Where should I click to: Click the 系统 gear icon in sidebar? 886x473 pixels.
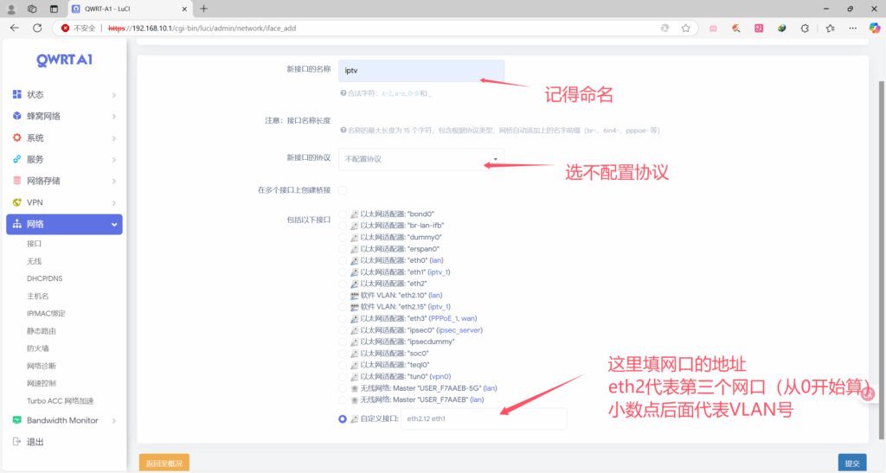(x=17, y=137)
